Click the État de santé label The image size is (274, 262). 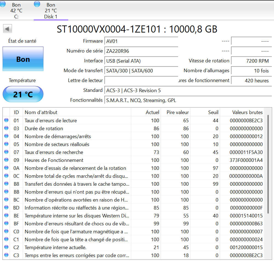[x=22, y=41]
